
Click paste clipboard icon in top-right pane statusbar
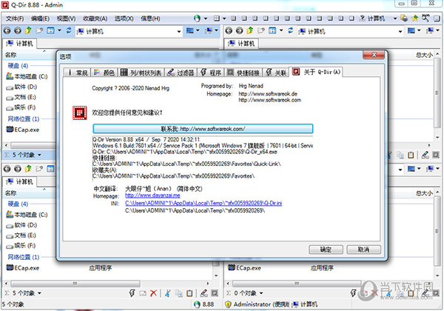pyautogui.click(x=411, y=155)
